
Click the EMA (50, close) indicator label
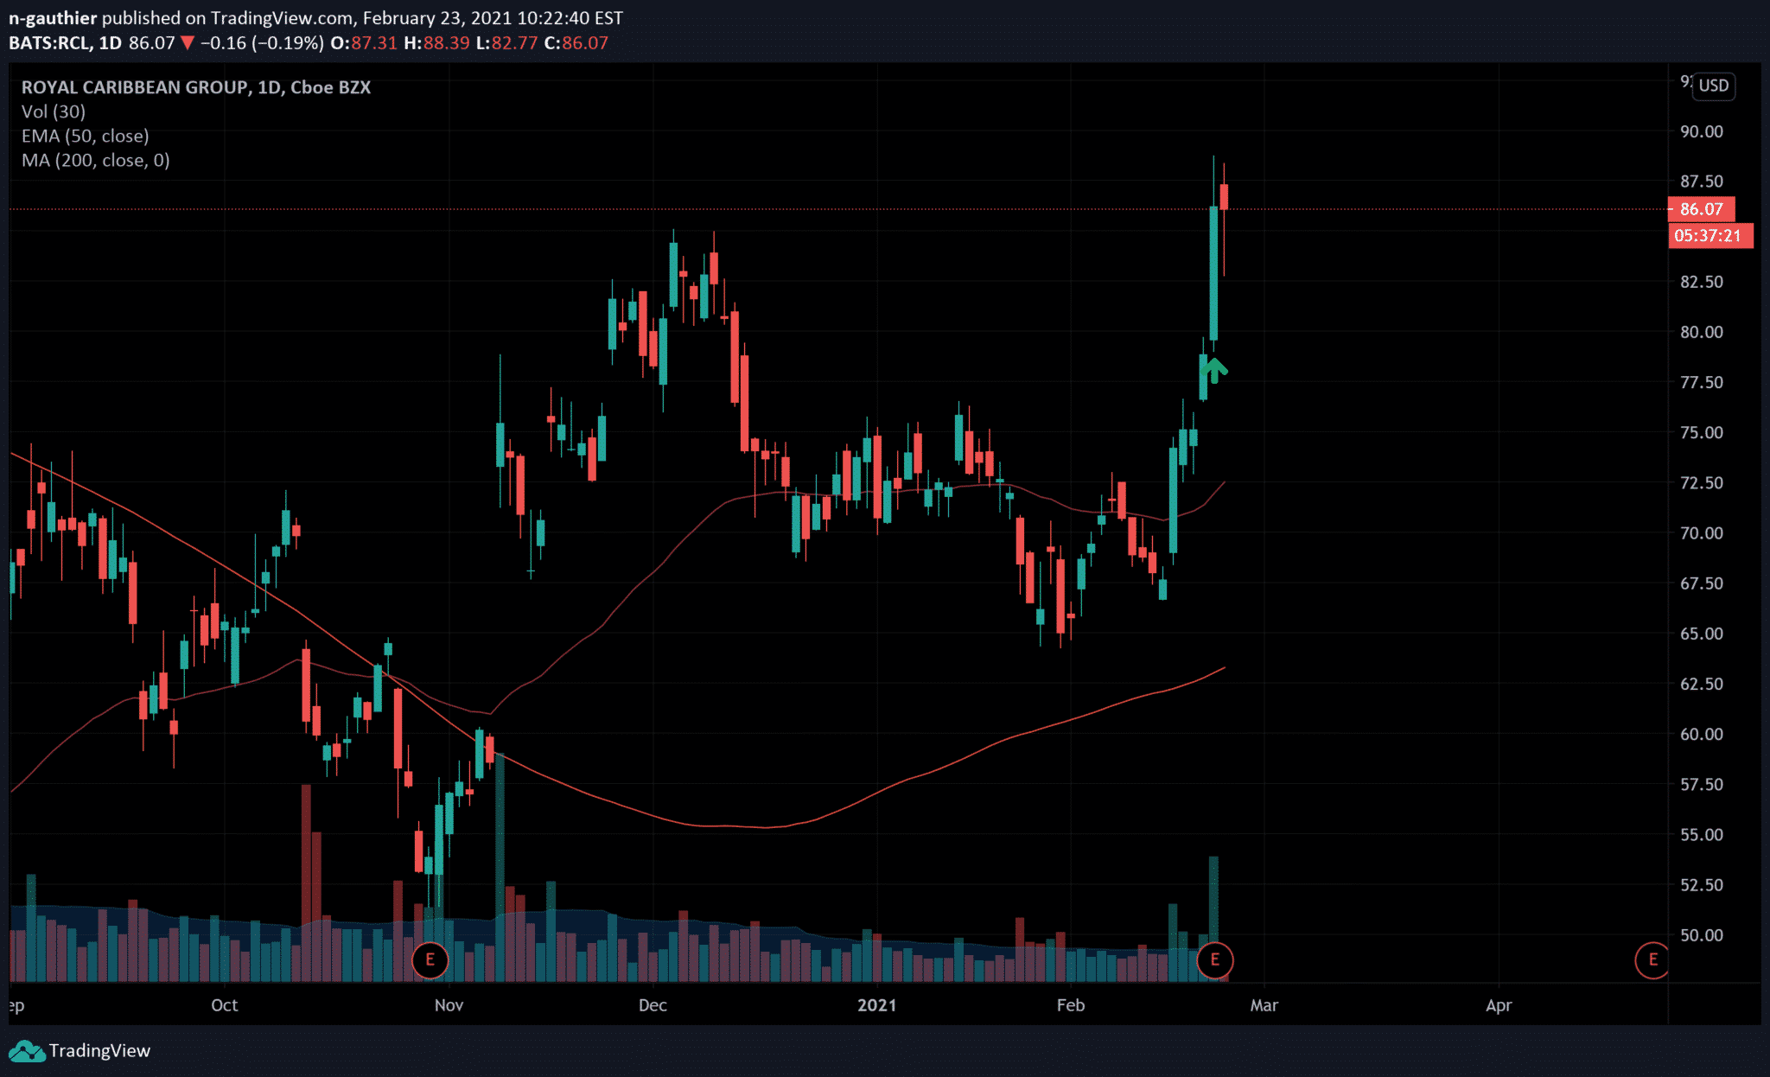point(86,136)
